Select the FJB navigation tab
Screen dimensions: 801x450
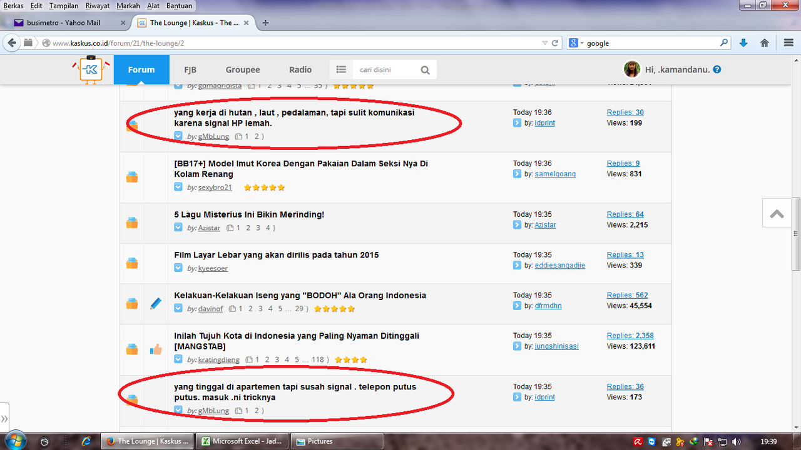click(190, 70)
